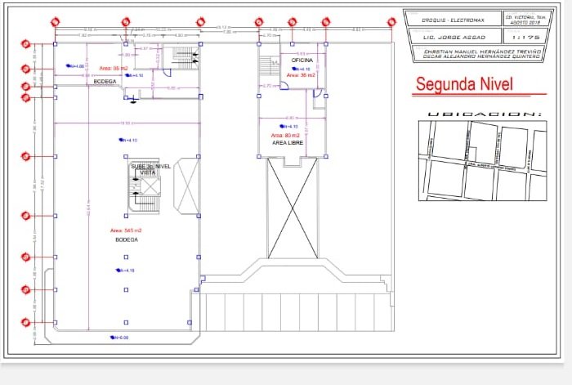Screen dimensions: 572x385
Task: Click the top-left red grid axis bubble
Action: (56, 22)
